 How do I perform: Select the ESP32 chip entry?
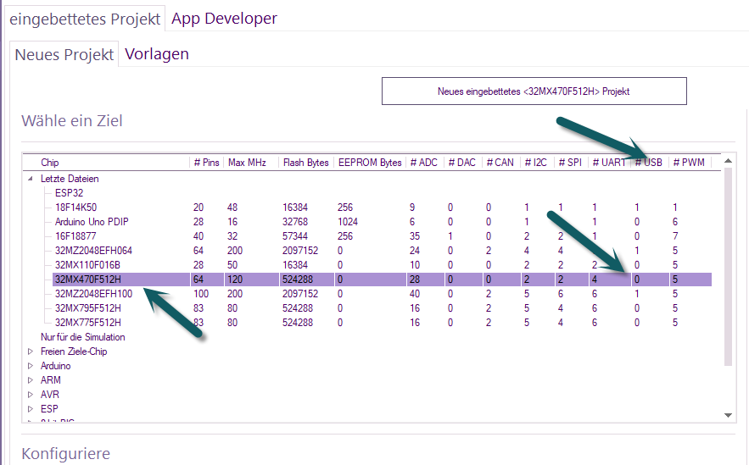pyautogui.click(x=69, y=193)
